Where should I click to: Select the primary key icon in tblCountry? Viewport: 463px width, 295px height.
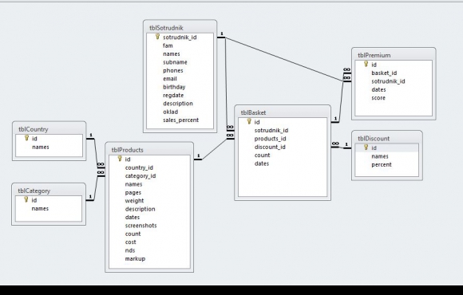[x=27, y=138]
